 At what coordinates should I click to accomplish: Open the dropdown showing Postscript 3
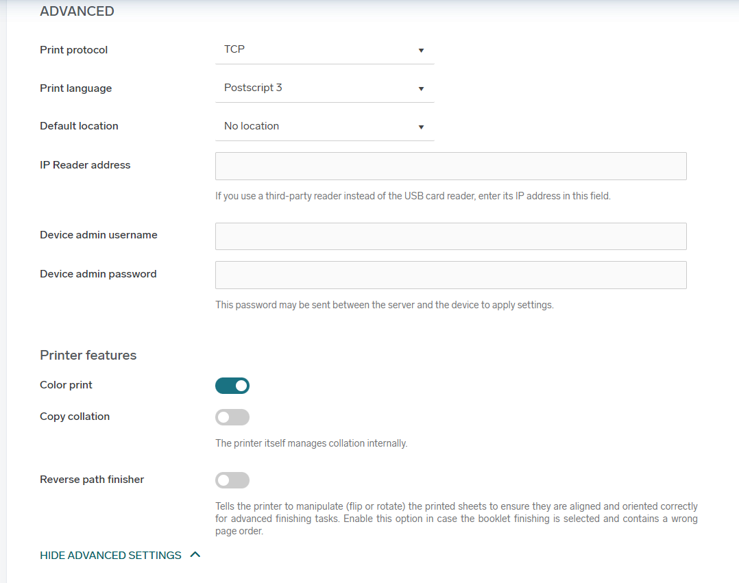click(x=324, y=88)
